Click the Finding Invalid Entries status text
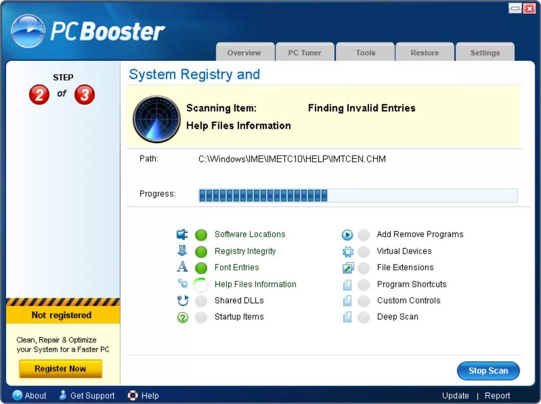Viewport: 541px width, 404px height. point(362,108)
